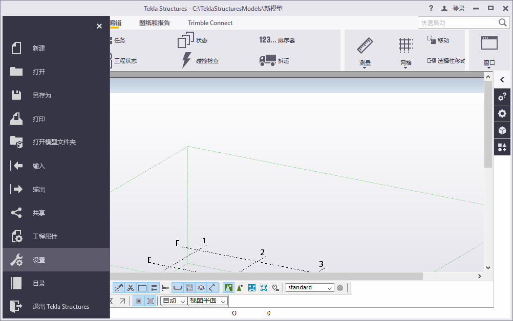Screen dimensions: 513x321
Task: Close the file menu with the X
Action: tap(99, 26)
